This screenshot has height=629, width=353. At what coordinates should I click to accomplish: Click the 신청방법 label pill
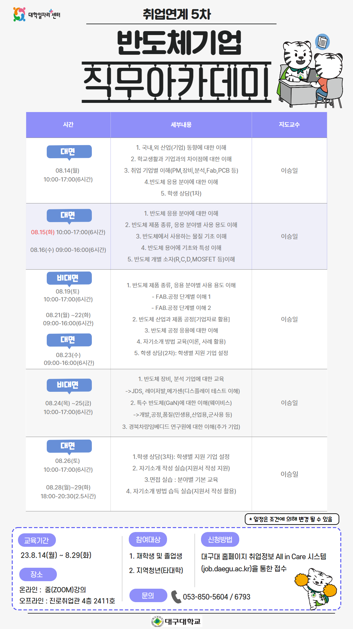(220, 540)
